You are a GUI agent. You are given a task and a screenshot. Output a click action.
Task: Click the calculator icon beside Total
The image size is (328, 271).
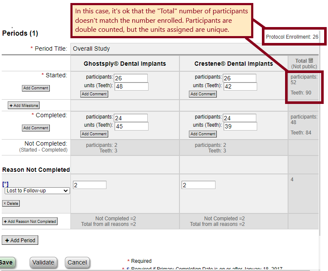click(310, 61)
